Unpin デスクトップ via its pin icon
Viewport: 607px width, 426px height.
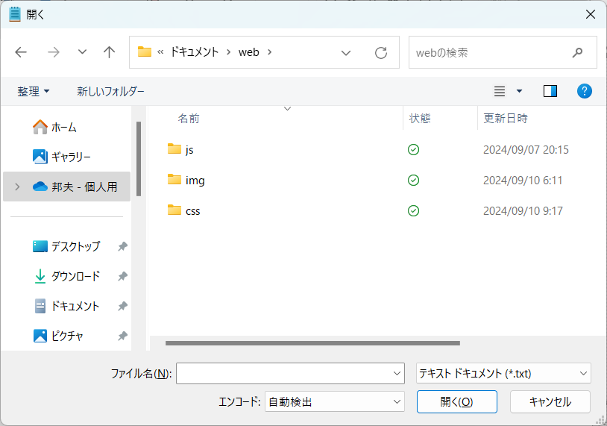point(122,246)
